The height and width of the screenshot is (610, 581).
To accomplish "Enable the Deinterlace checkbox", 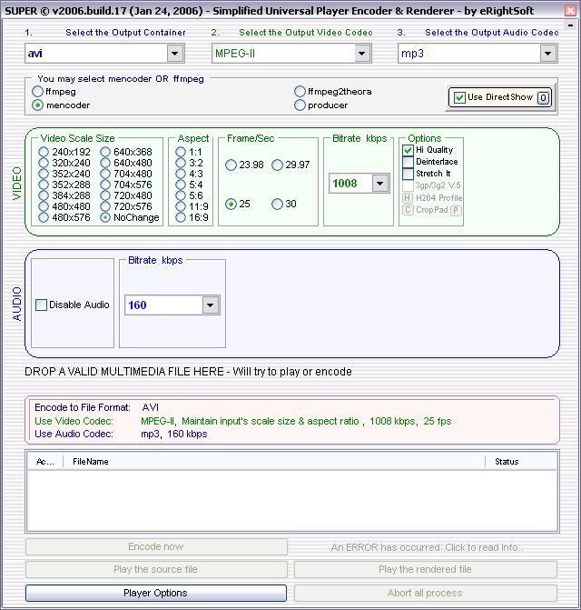I will pos(408,162).
